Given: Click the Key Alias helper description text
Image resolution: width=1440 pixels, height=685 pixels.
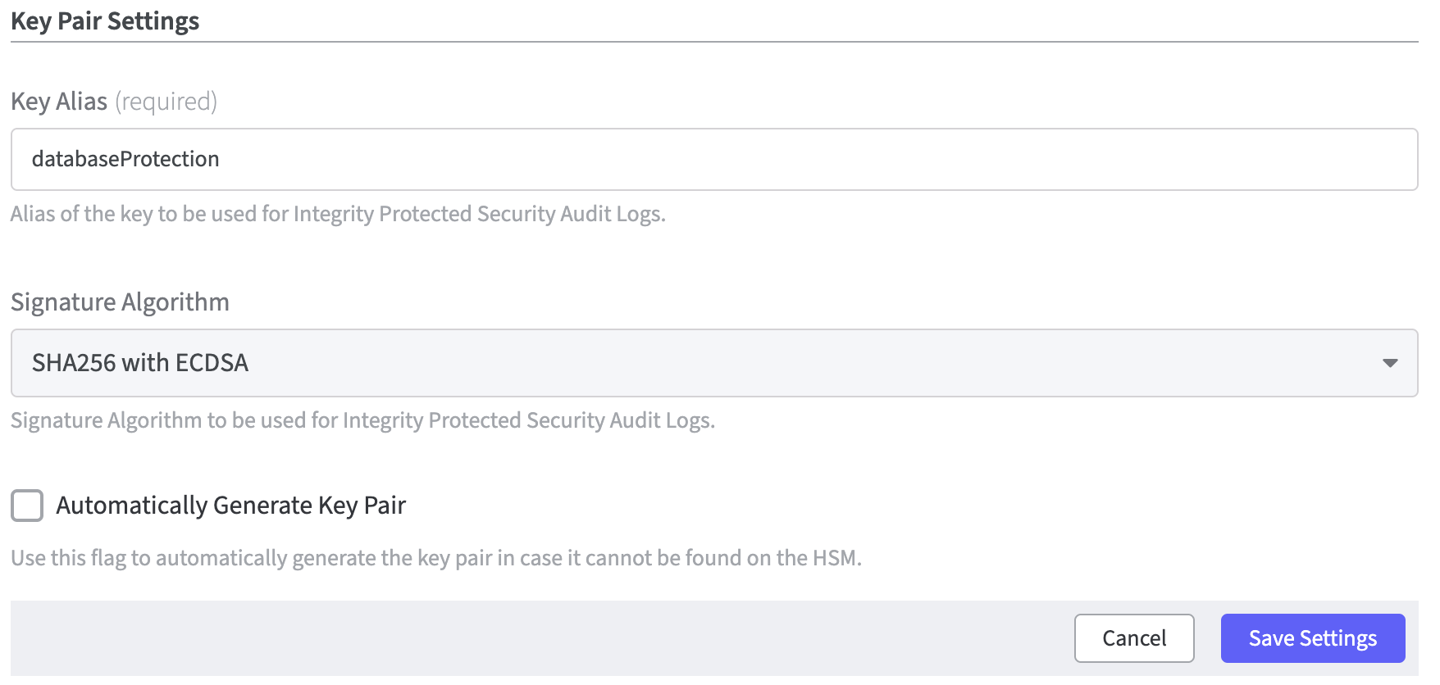Looking at the screenshot, I should tap(338, 215).
